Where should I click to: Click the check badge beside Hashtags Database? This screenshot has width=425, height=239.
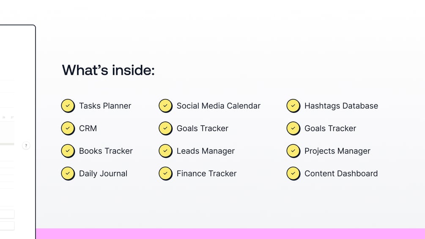click(x=293, y=106)
